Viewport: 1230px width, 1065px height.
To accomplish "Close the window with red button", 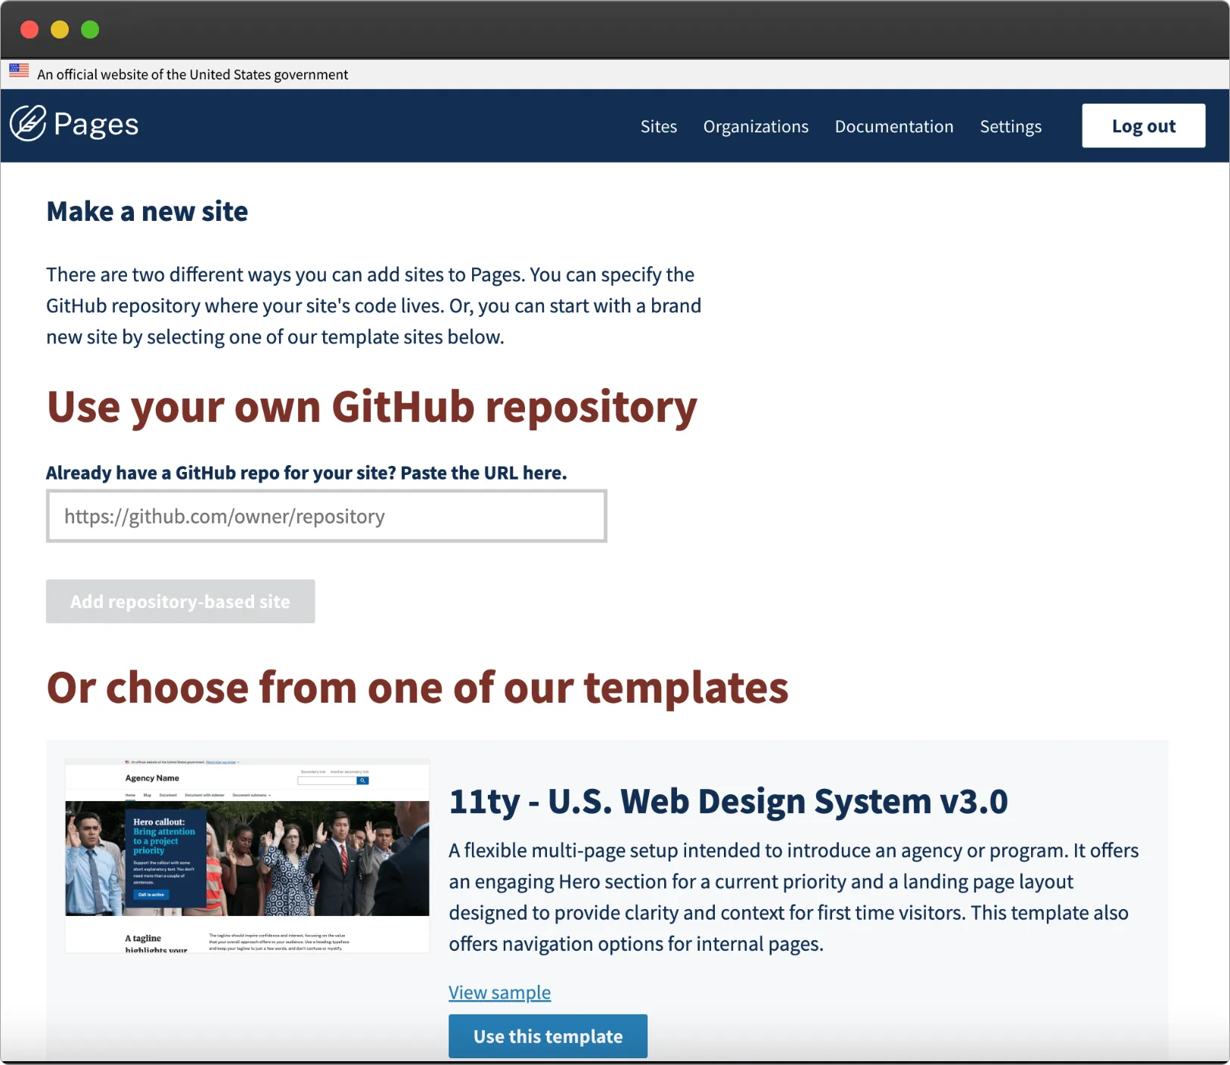I will [30, 29].
